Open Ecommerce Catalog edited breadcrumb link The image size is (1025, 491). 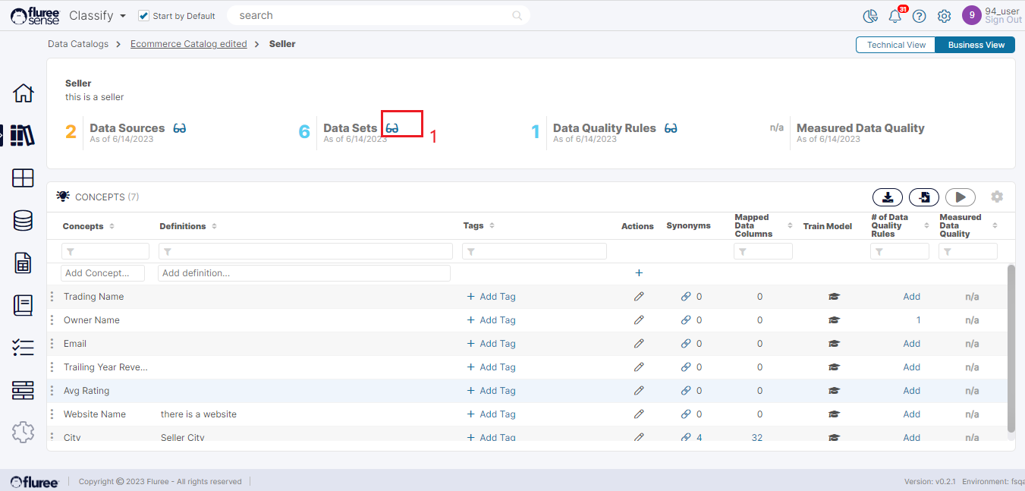pos(188,44)
